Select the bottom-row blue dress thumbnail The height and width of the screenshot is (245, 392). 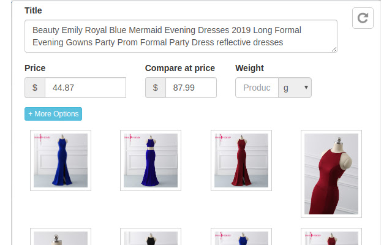click(x=241, y=238)
